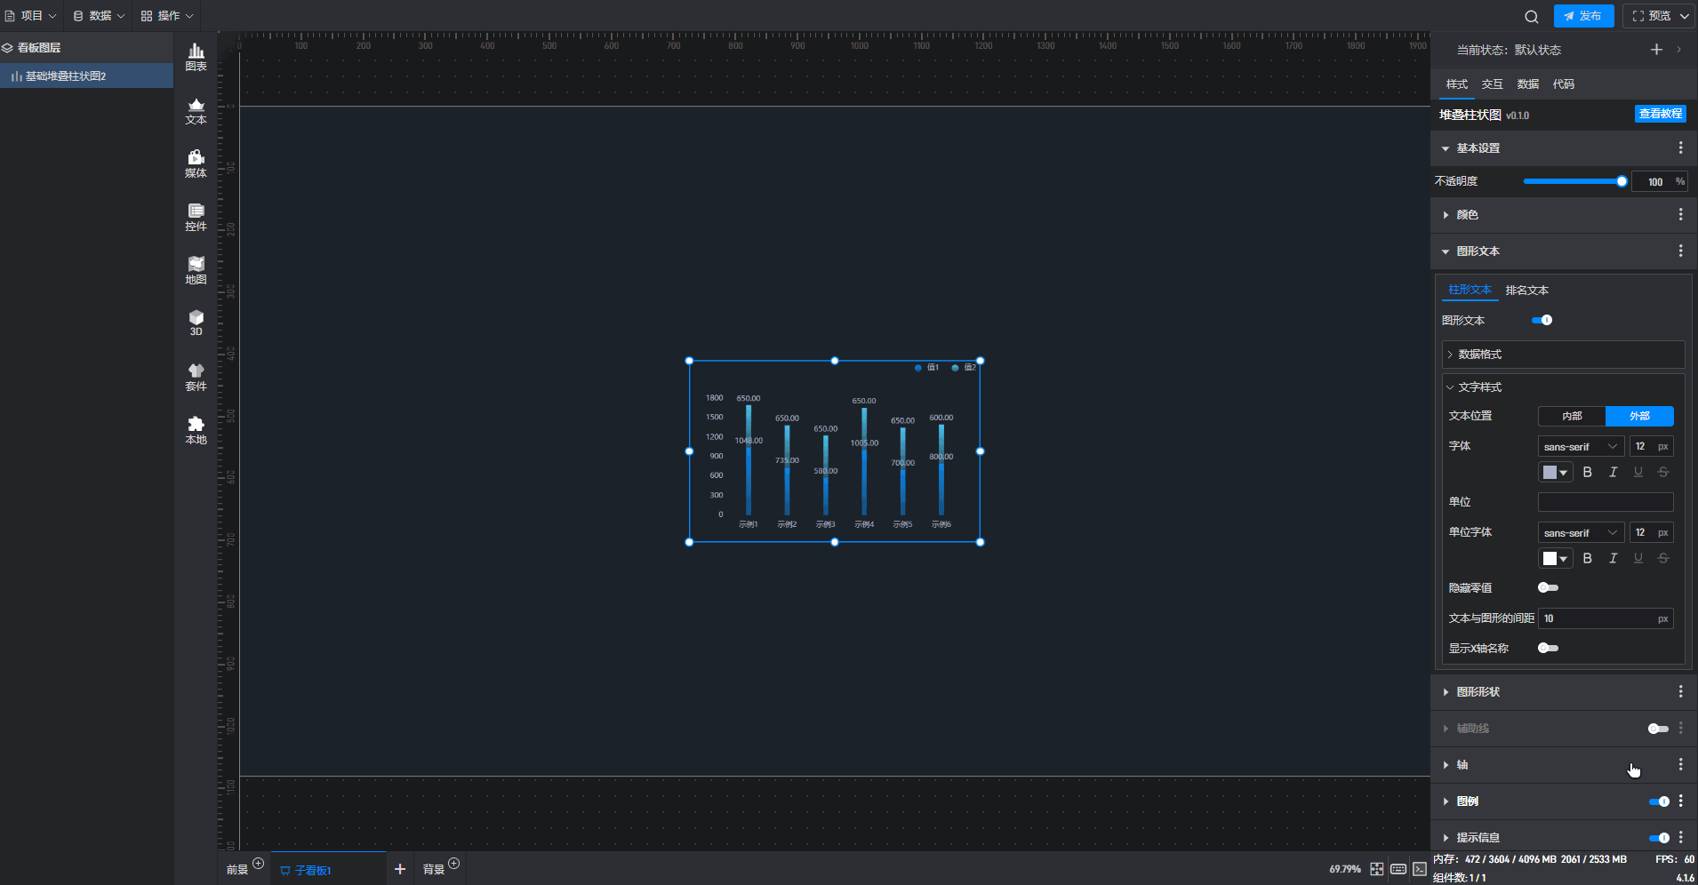Toggle bold for the 单位字体 unit font
Screen dimensions: 1698x885
click(x=1588, y=558)
